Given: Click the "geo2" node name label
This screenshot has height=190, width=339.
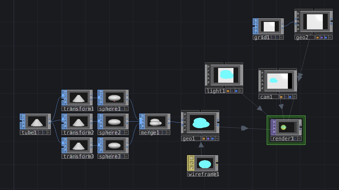Looking at the screenshot, I should pyautogui.click(x=302, y=38).
